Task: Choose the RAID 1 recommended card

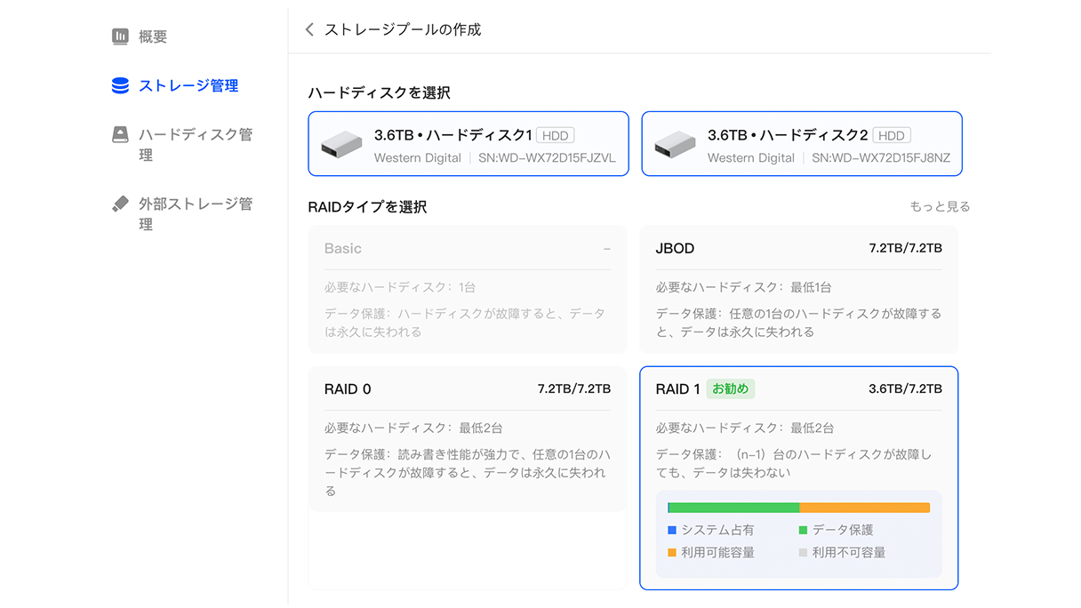Action: point(799,478)
